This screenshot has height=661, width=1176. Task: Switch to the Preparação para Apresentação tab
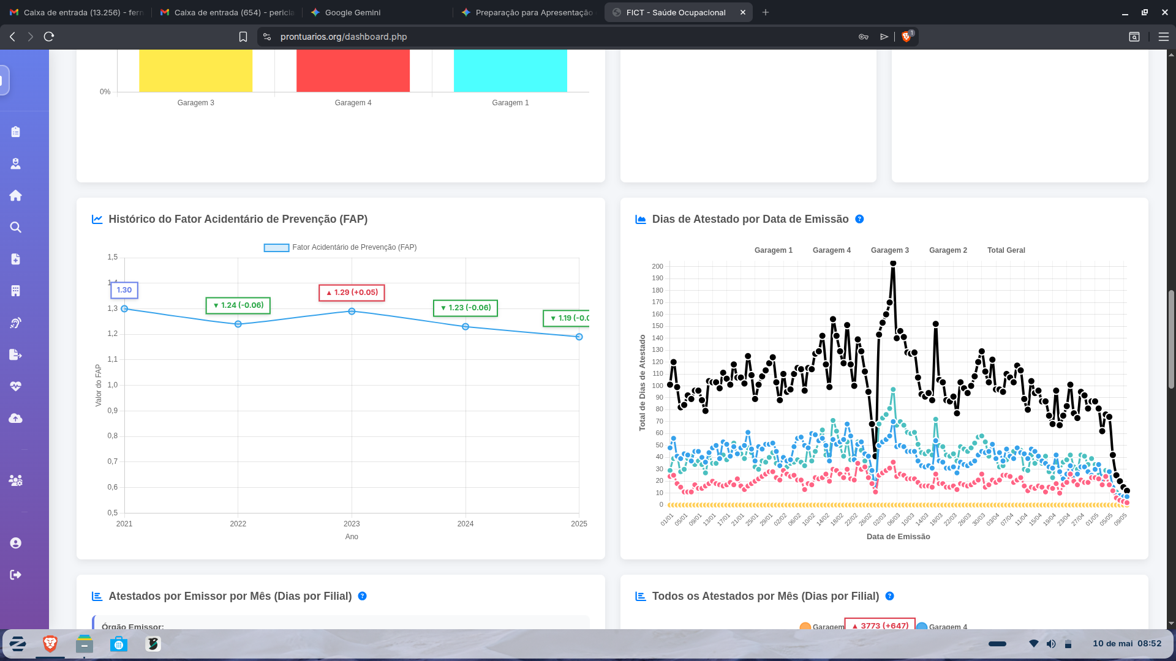pyautogui.click(x=529, y=12)
